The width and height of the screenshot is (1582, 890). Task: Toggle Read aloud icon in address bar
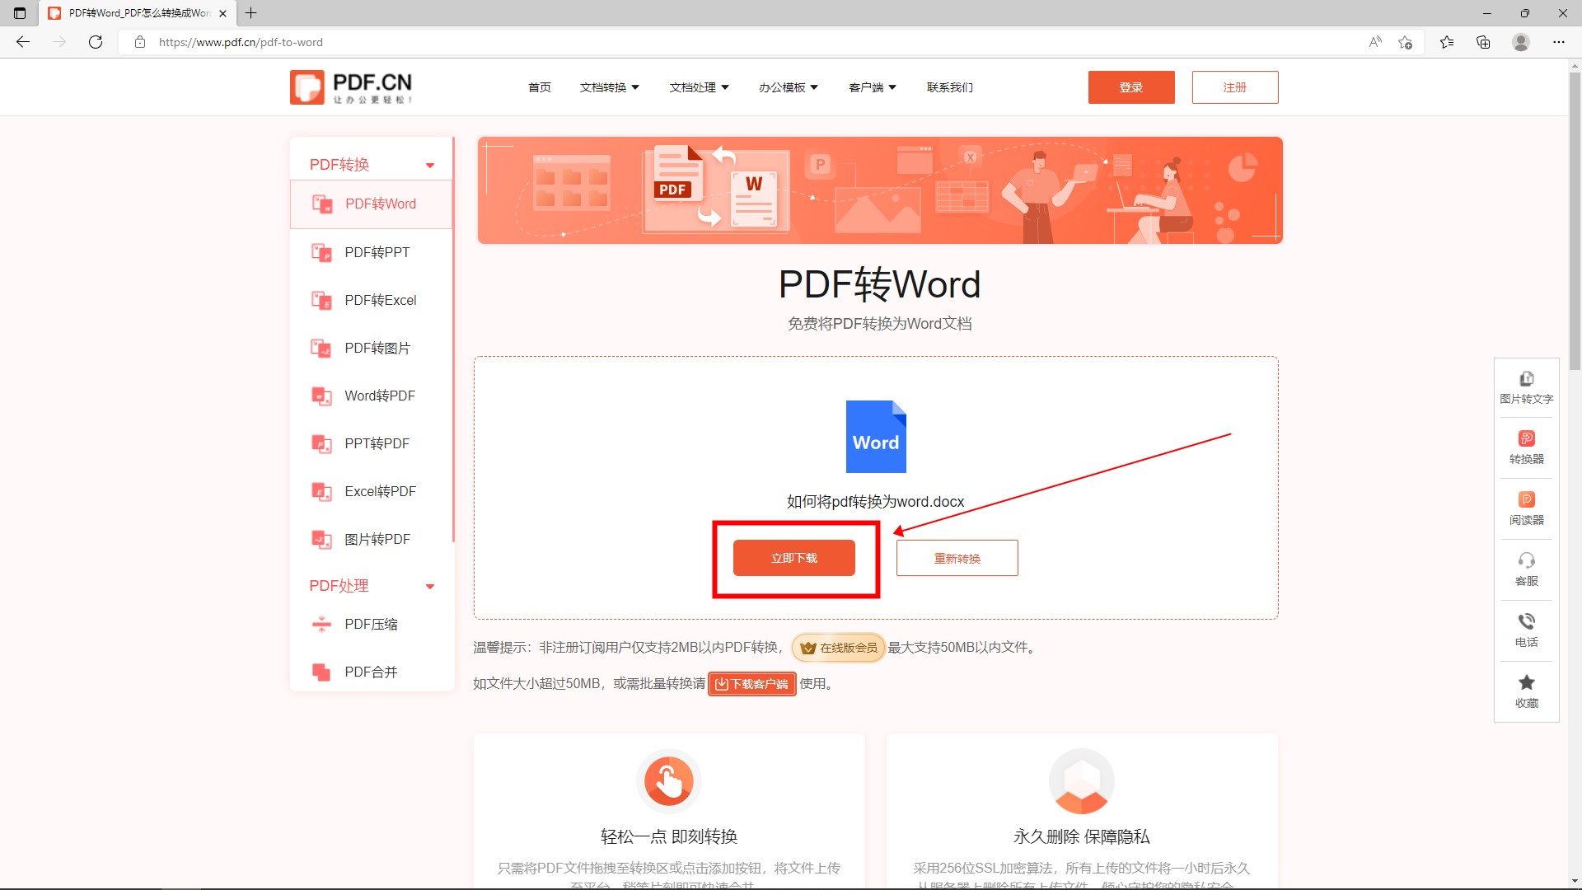point(1375,42)
